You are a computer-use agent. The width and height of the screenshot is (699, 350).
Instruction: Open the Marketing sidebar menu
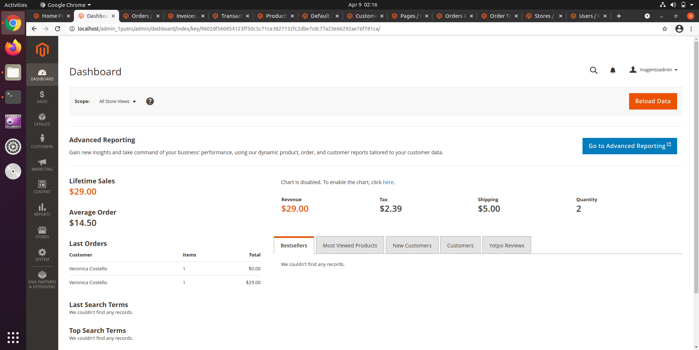click(x=42, y=165)
